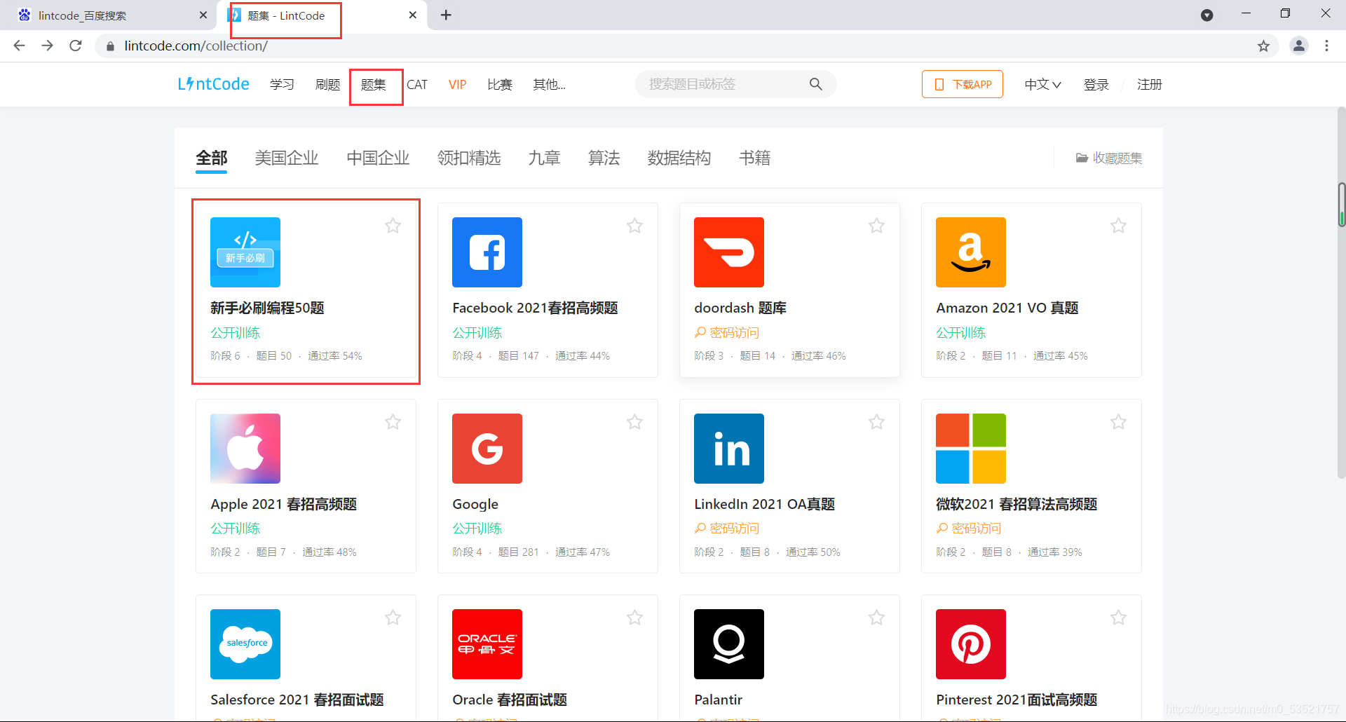Open the Salesforce logo collection thumbnail
This screenshot has width=1346, height=722.
(x=245, y=644)
